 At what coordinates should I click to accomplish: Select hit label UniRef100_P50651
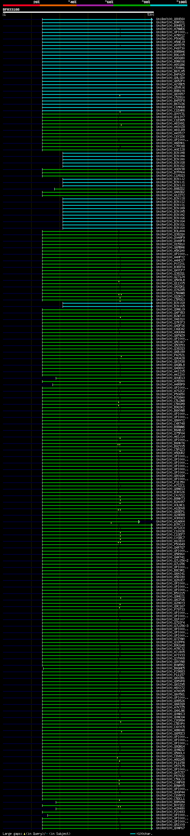click(170, 39)
